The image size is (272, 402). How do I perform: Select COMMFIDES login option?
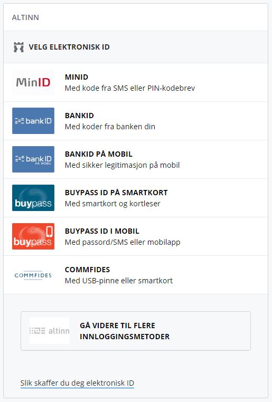136,275
